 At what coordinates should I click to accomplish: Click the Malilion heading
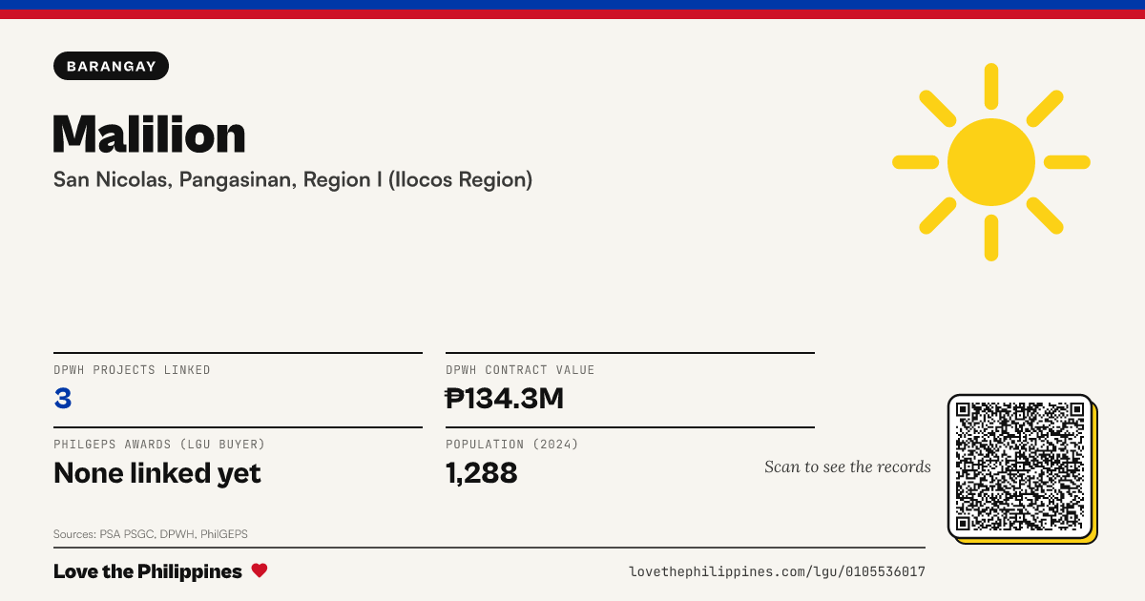pyautogui.click(x=150, y=134)
